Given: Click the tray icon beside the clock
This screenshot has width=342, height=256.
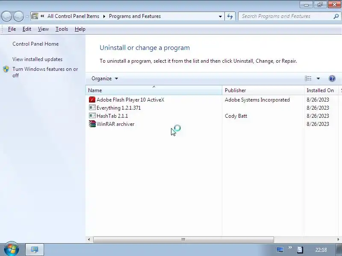Looking at the screenshot, I should pyautogui.click(x=300, y=250).
